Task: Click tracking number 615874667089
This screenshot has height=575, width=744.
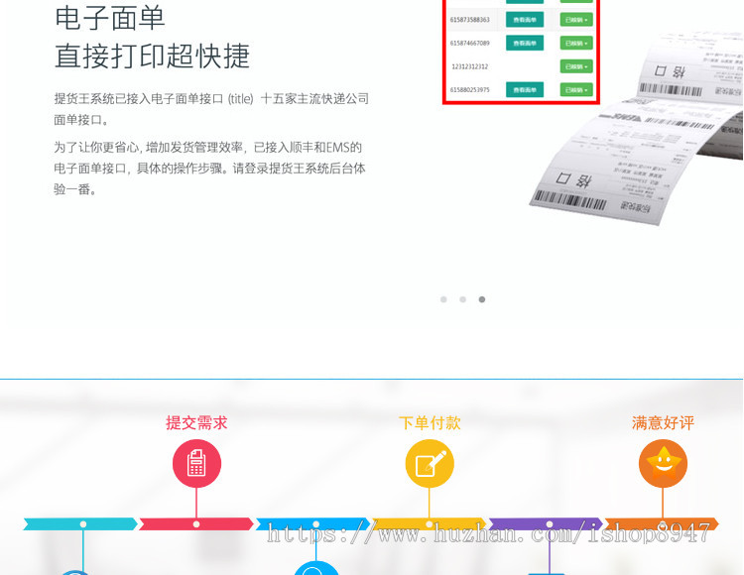Action: coord(470,44)
